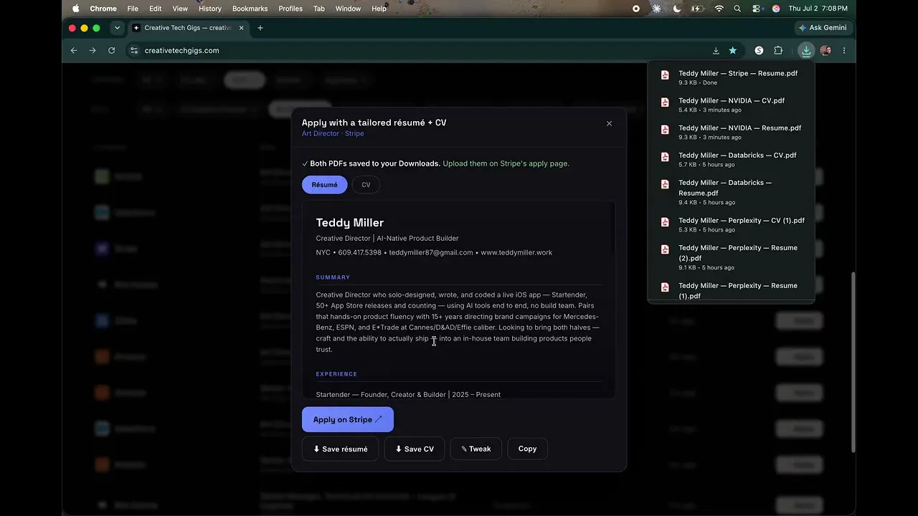
Task: View site information icon in address bar
Action: tap(133, 50)
